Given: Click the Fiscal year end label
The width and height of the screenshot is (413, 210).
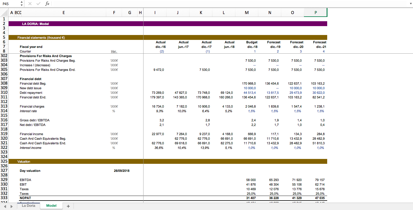Looking at the screenshot, I should pyautogui.click(x=31, y=47).
